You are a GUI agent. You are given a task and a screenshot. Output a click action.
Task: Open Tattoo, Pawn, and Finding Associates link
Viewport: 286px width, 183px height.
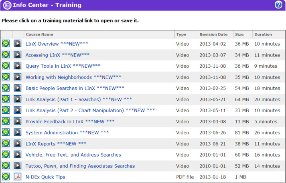pos(80,166)
